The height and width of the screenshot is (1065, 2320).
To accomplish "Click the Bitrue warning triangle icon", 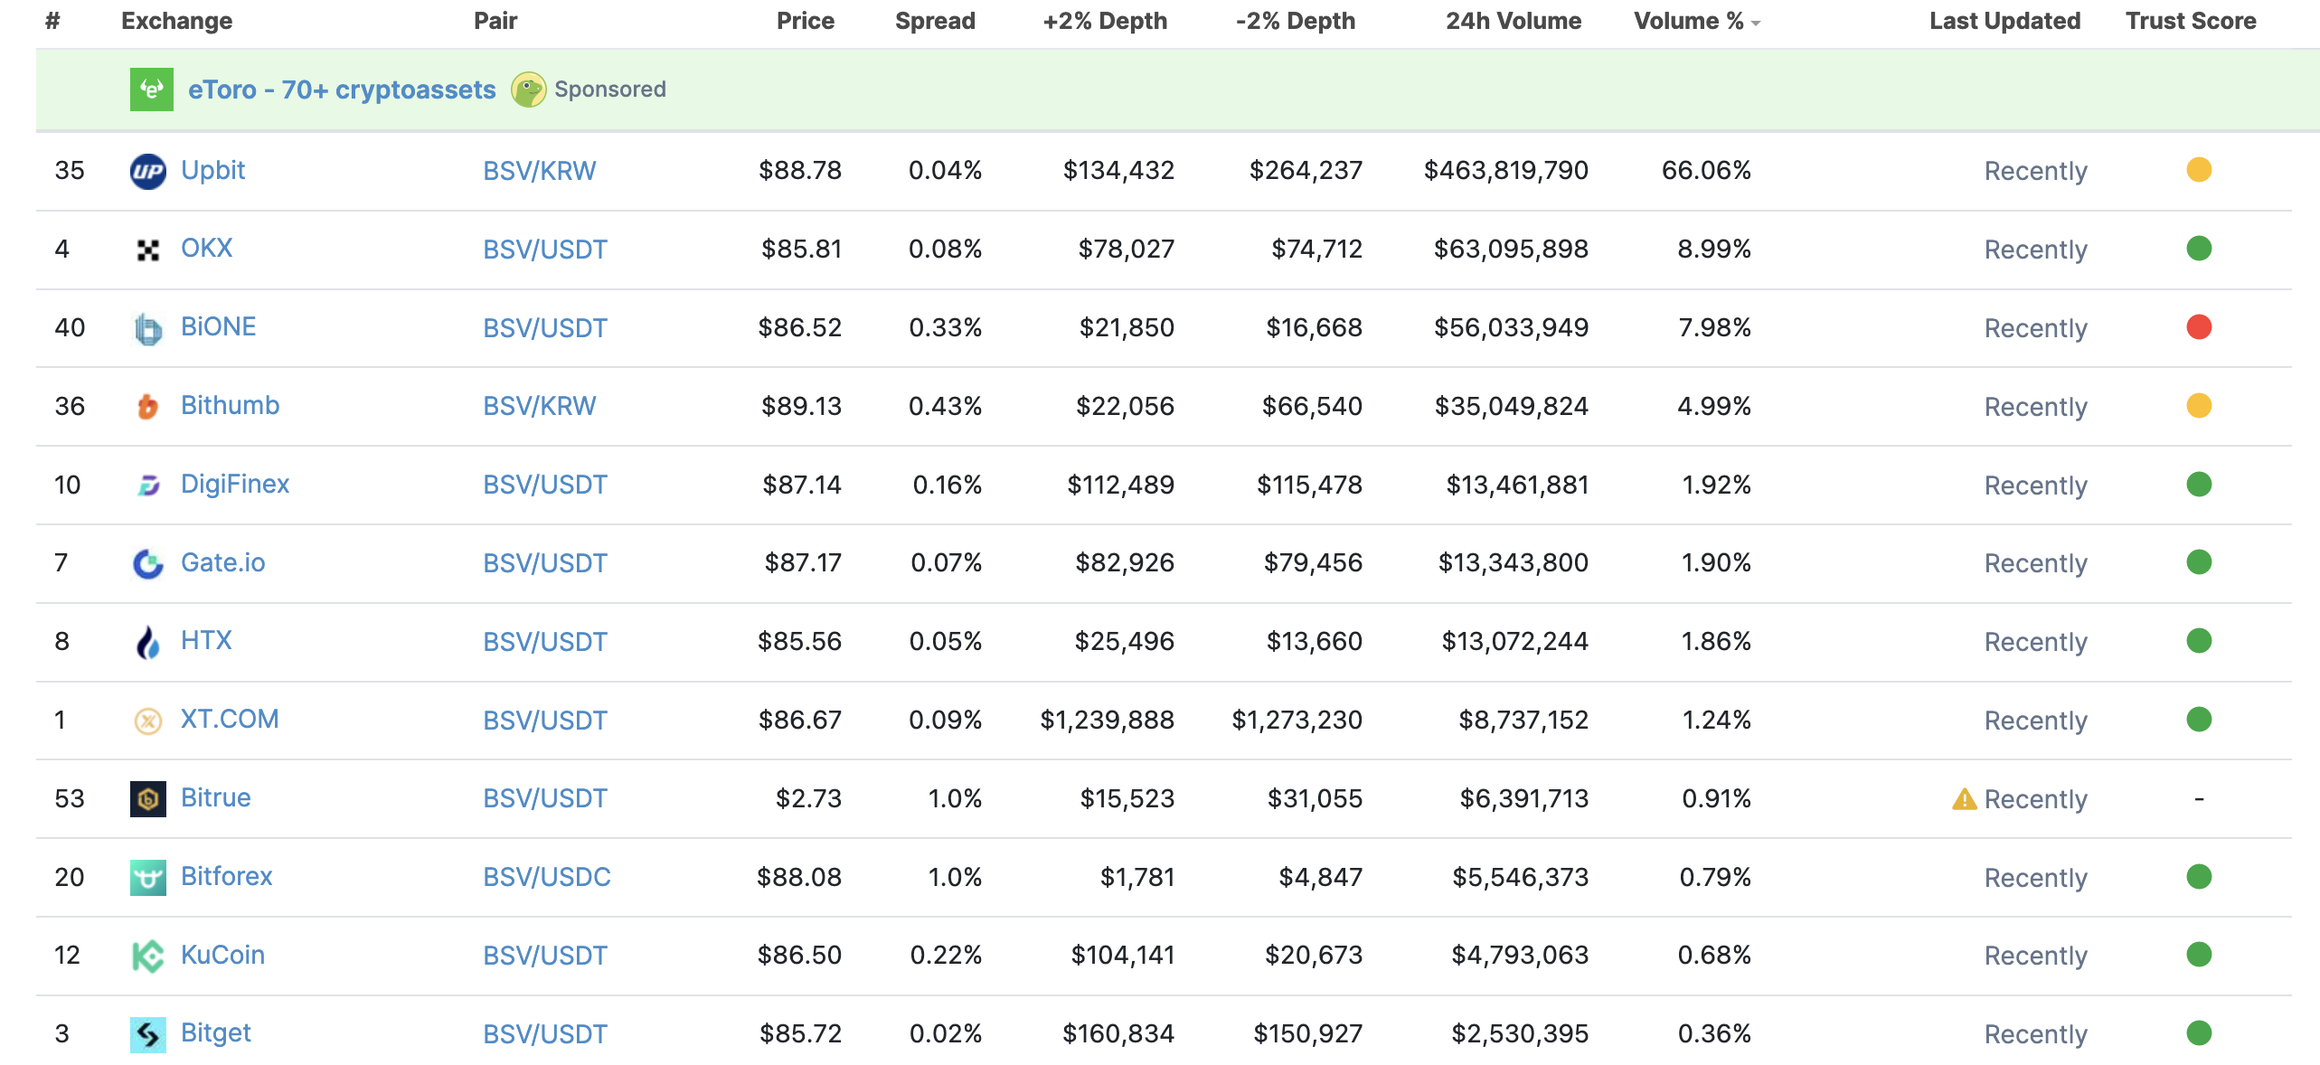I will (1964, 799).
